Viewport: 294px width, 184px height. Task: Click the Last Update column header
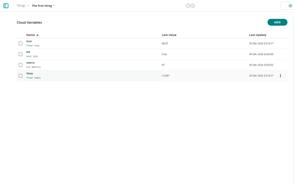click(258, 35)
